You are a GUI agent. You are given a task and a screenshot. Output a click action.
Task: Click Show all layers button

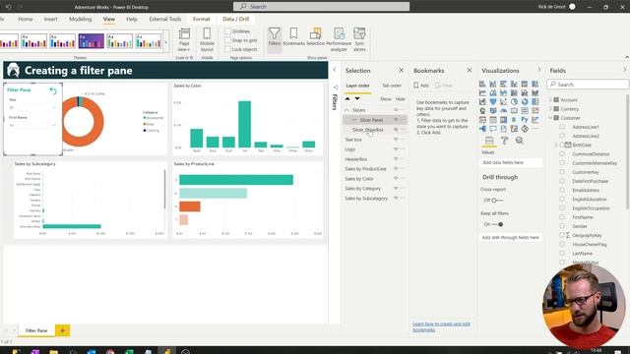click(x=385, y=98)
